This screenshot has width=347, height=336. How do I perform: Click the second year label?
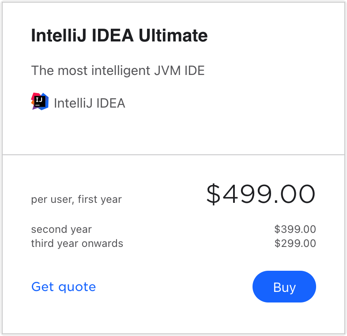61,229
